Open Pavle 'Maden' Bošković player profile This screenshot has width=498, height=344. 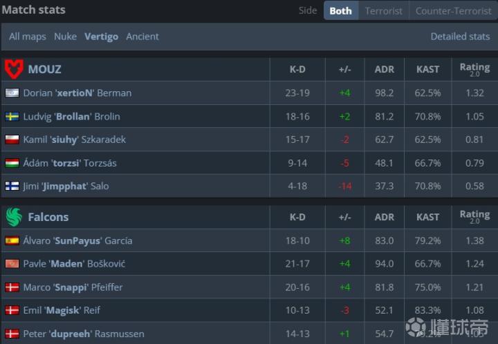(x=74, y=263)
